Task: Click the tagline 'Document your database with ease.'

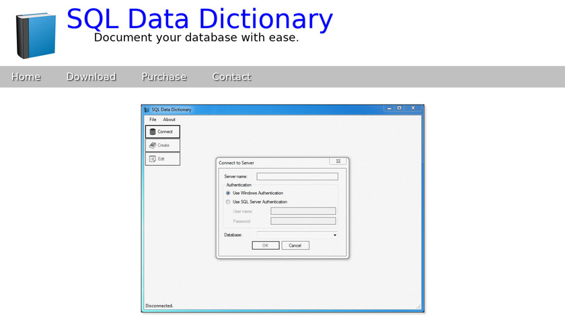Action: click(x=196, y=38)
